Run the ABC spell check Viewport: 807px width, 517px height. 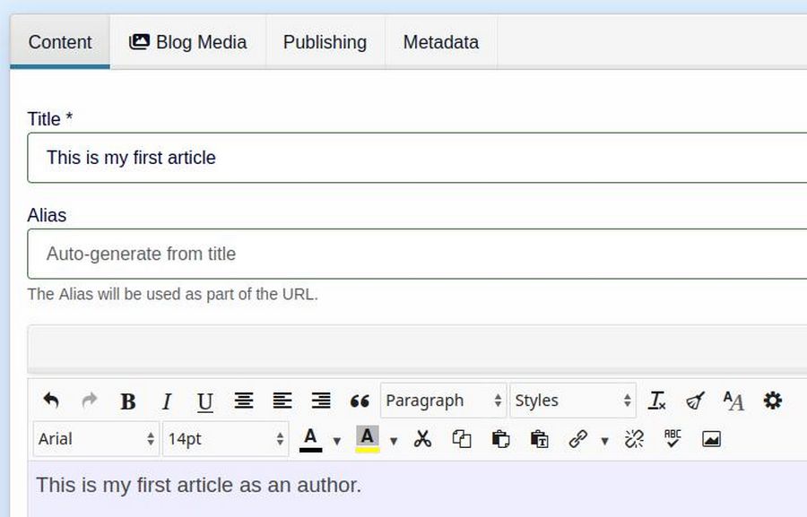click(x=672, y=439)
